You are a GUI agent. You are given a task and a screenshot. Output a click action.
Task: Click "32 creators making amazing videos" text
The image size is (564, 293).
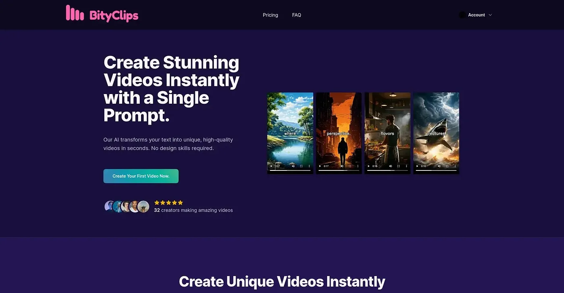193,210
